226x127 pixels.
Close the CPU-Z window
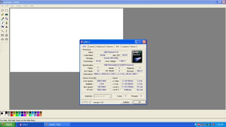tap(144, 42)
